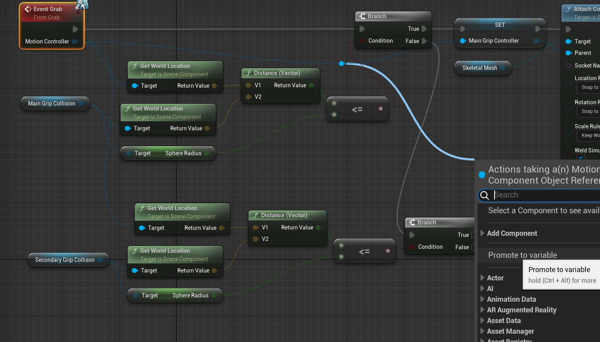Viewport: 600px width, 342px height.
Task: Click the Attach Component node's execution input pin
Action: coord(568,29)
